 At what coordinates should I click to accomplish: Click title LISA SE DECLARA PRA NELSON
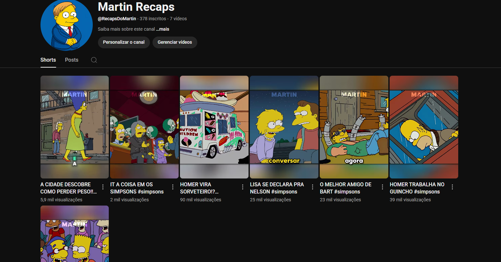tap(277, 188)
